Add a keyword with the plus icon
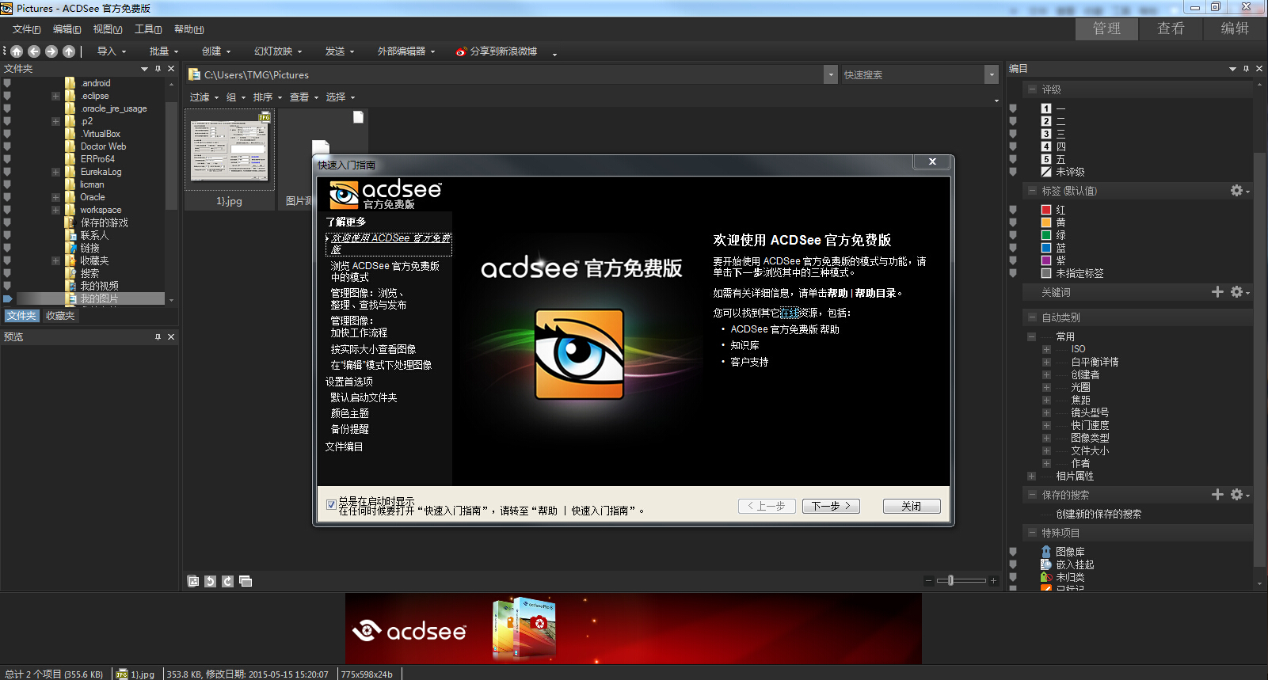Image resolution: width=1268 pixels, height=680 pixels. coord(1217,292)
